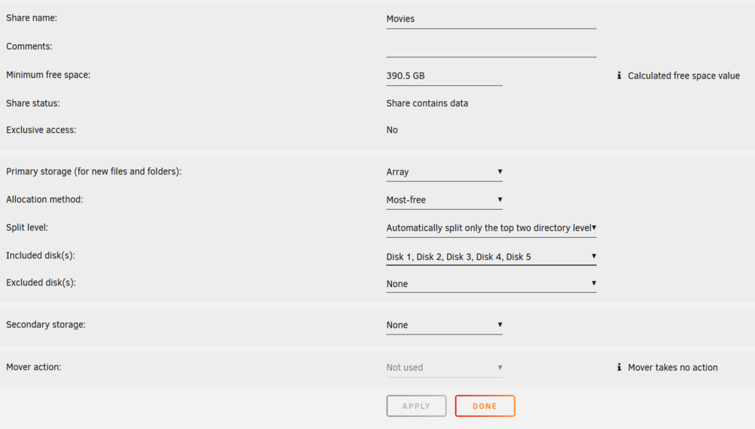The image size is (755, 429).
Task: Click the Secondary storage label
Action: pyautogui.click(x=46, y=325)
